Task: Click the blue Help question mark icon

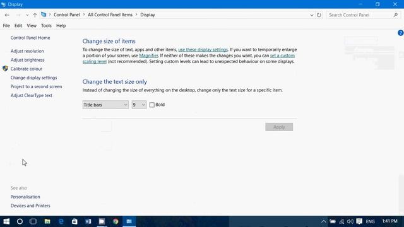Action: tap(401, 33)
